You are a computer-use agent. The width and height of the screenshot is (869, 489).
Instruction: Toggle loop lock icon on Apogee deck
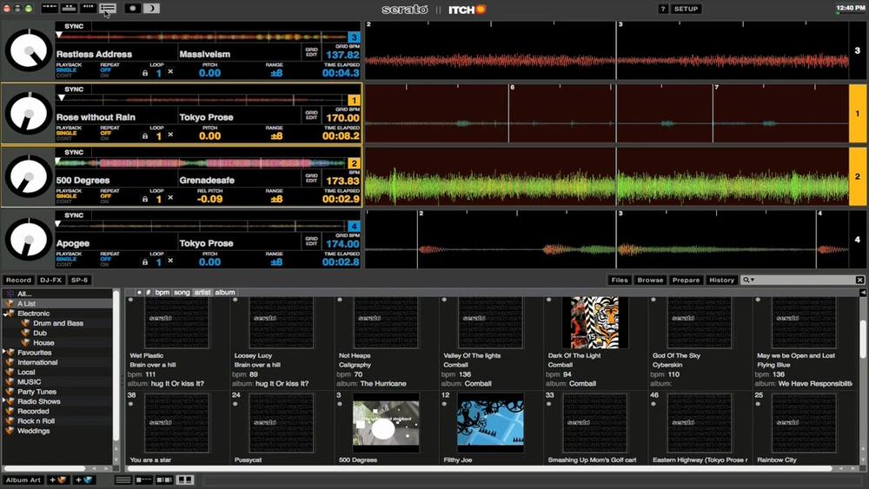point(145,261)
